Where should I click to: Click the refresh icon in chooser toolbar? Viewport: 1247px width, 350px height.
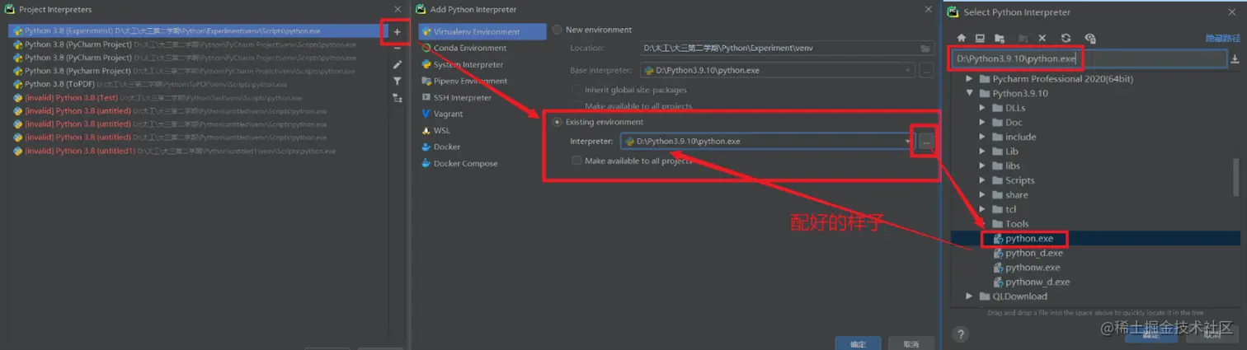click(1066, 38)
